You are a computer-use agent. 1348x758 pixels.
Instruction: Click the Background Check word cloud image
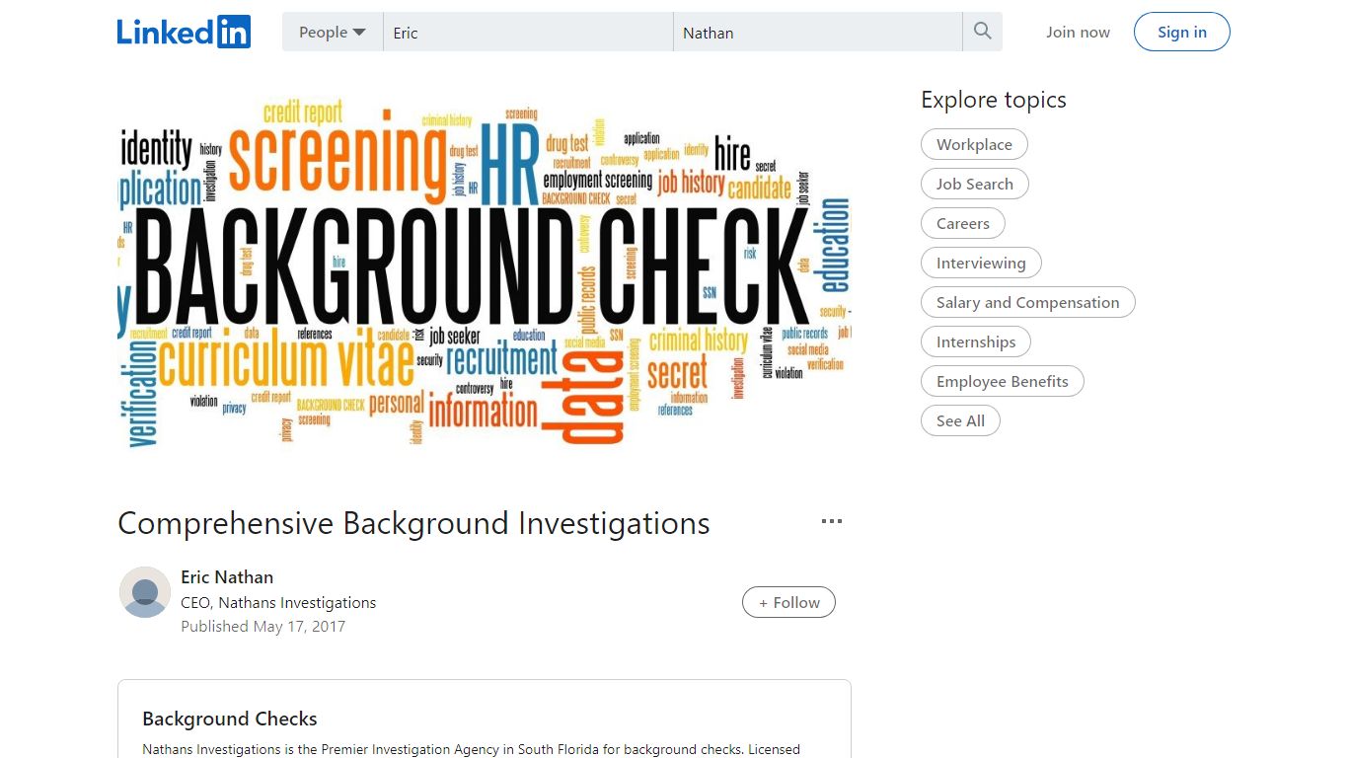pos(484,272)
